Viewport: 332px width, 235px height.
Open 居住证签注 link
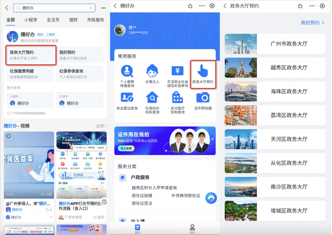[x=142, y=203]
